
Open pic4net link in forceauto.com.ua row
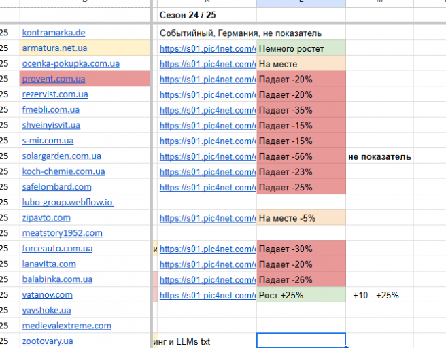point(208,249)
